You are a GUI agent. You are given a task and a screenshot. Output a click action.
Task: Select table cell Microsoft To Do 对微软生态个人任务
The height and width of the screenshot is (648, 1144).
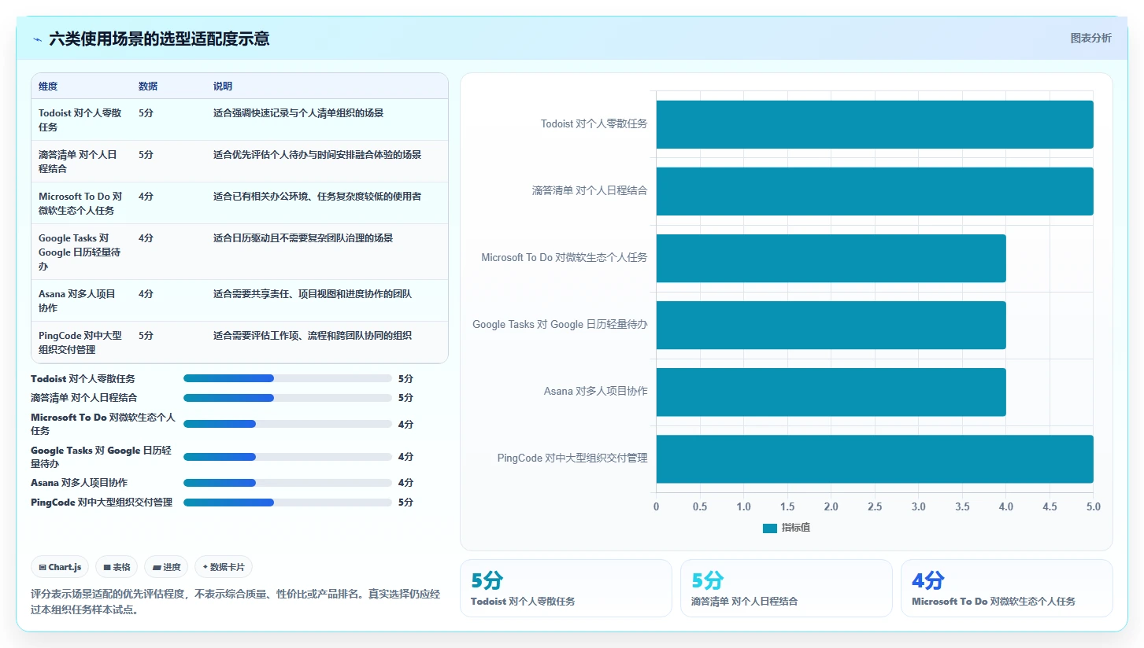(x=81, y=203)
